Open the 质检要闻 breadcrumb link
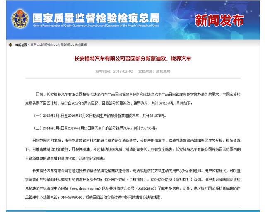This screenshot has height=212, width=265. click(80, 45)
